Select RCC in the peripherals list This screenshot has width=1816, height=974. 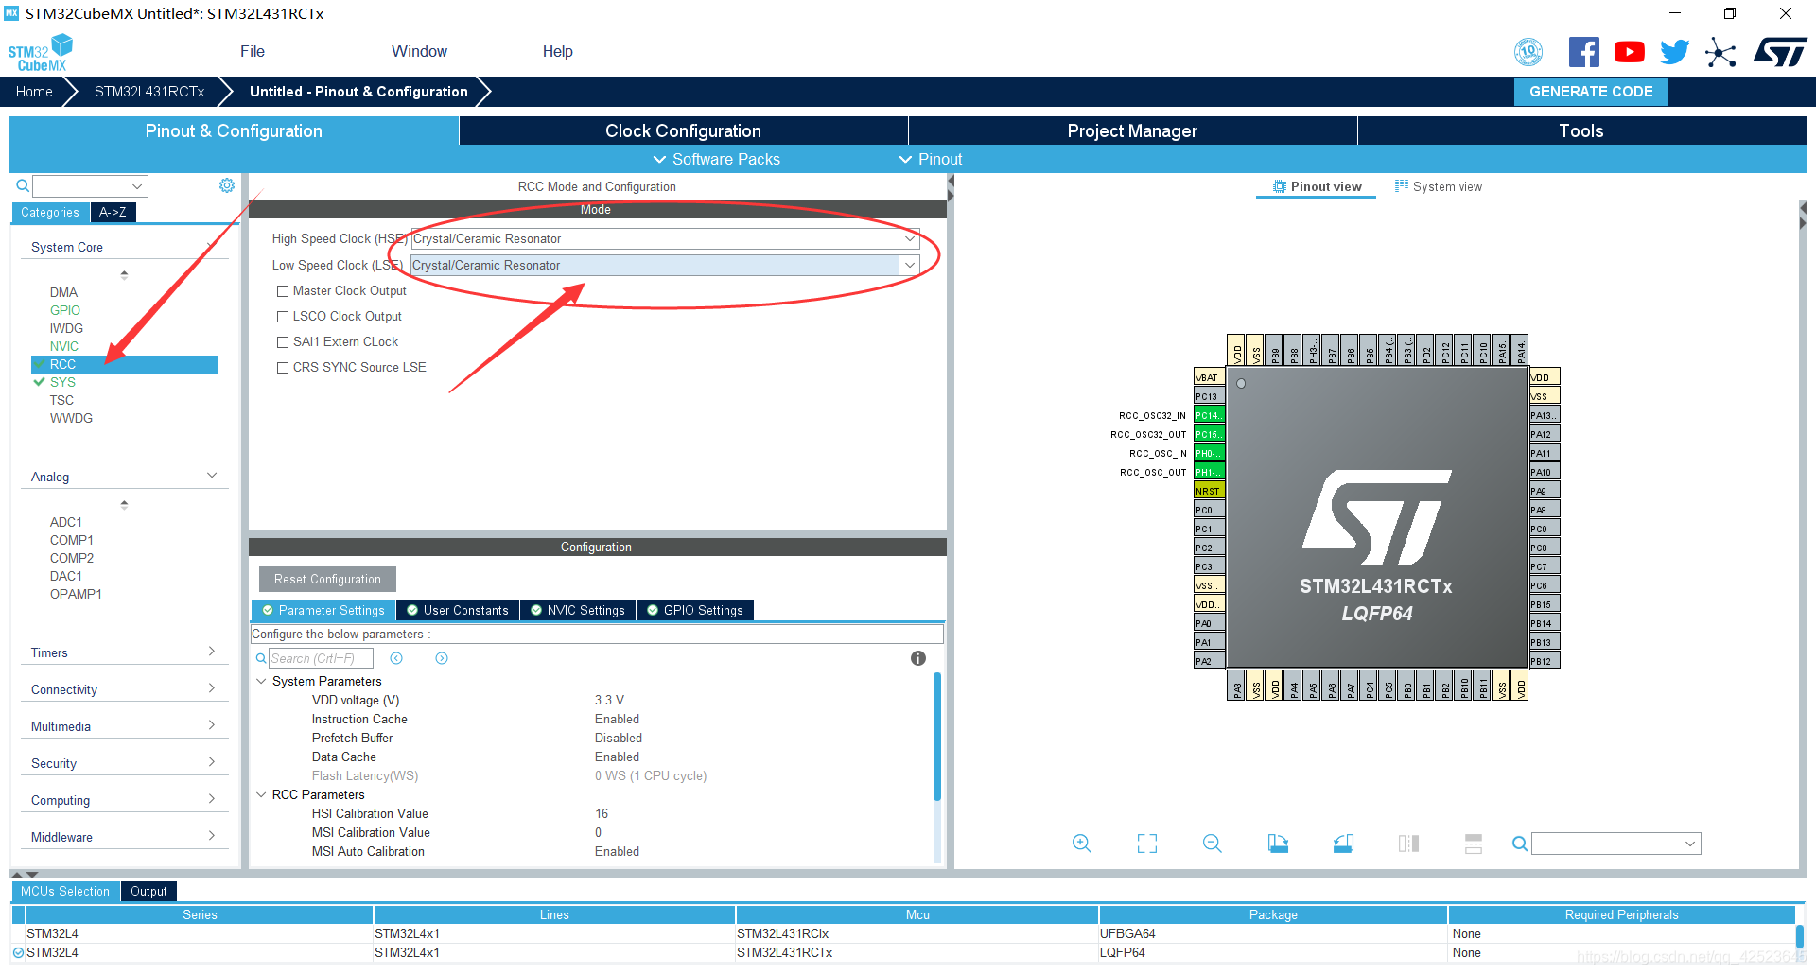click(x=62, y=364)
